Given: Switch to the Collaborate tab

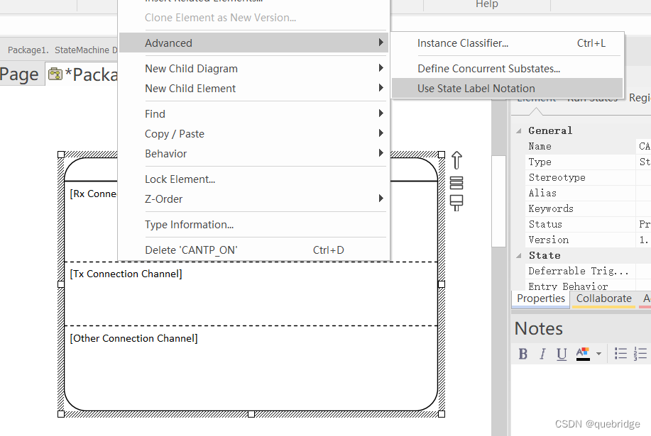Looking at the screenshot, I should 603,298.
